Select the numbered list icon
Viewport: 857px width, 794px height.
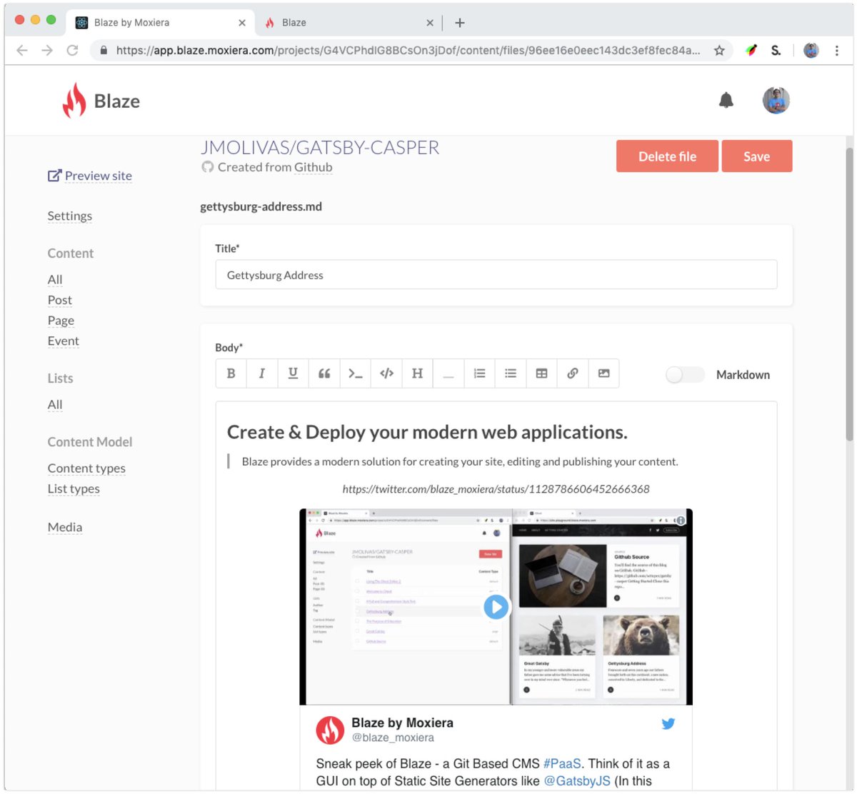[x=479, y=373]
